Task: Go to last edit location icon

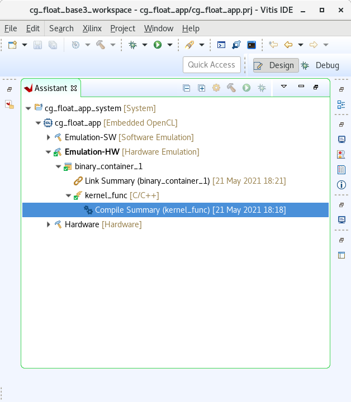Action: click(273, 45)
